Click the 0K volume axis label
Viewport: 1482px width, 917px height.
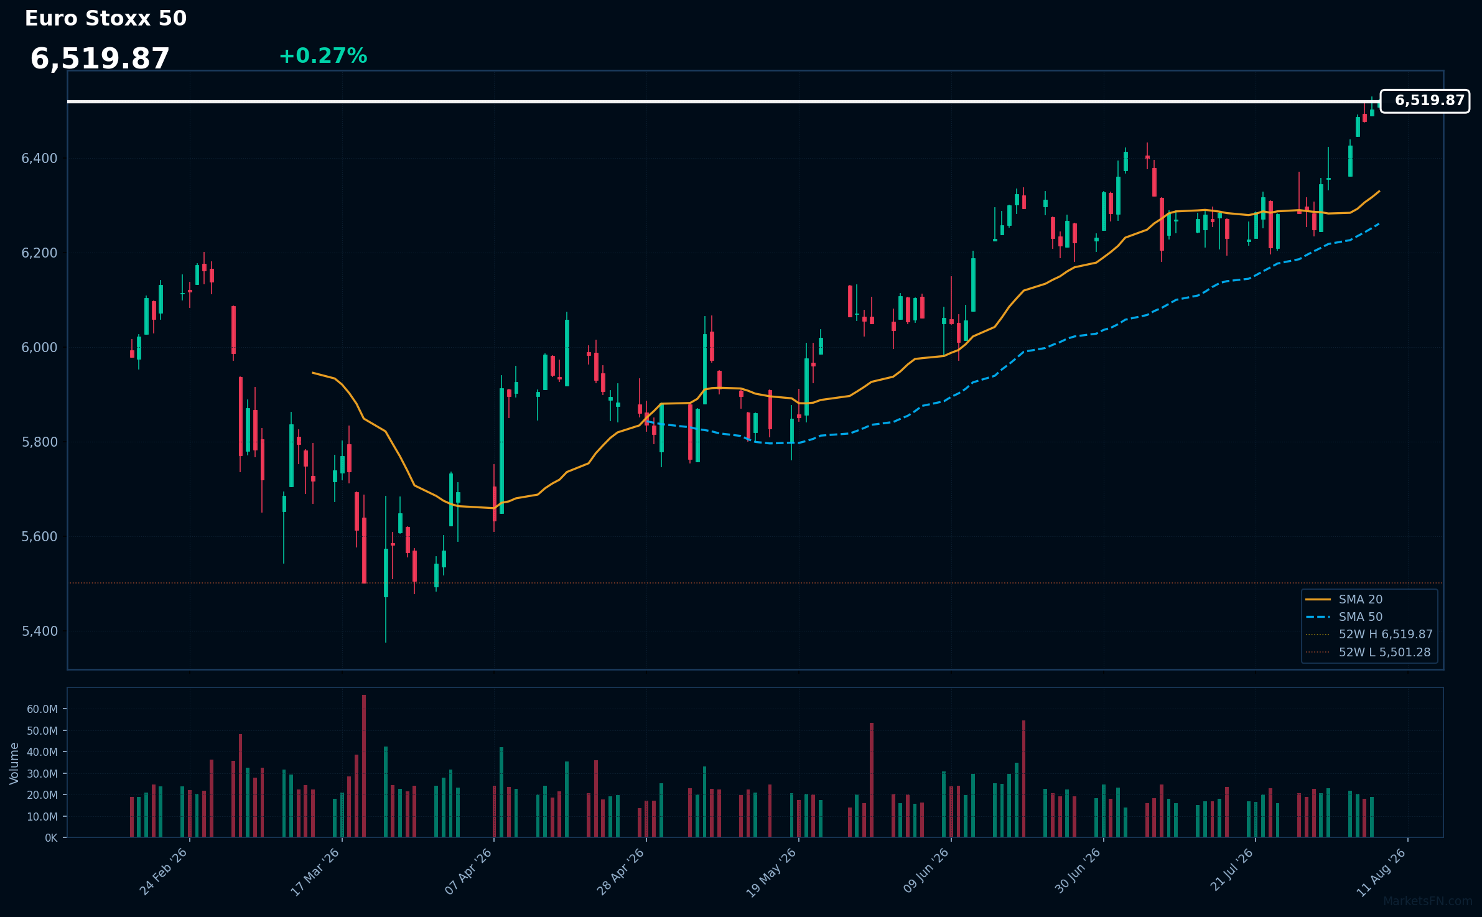coord(51,838)
